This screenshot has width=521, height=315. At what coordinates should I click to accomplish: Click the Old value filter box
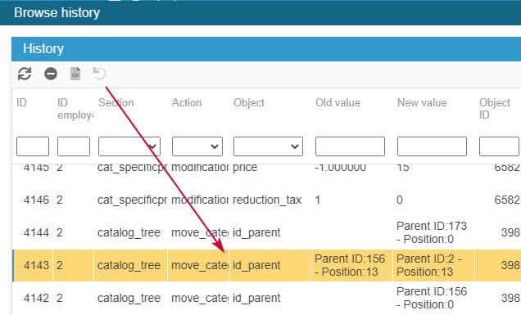coord(350,146)
